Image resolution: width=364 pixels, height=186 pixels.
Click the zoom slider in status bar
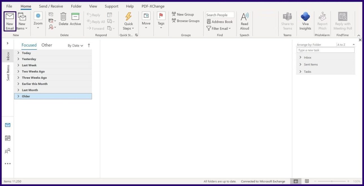332,181
